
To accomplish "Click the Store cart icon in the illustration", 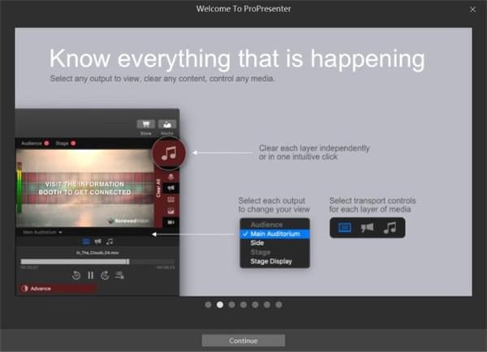I will (145, 124).
